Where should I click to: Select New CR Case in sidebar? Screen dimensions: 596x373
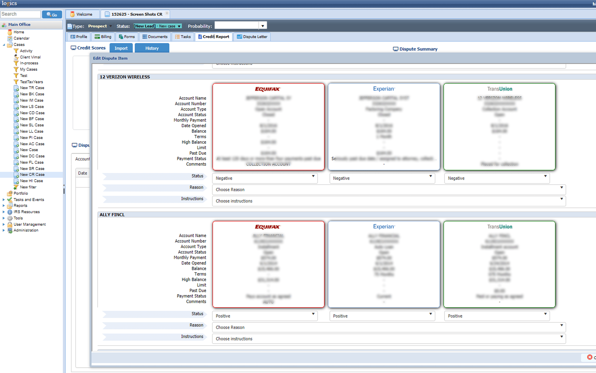pos(32,175)
